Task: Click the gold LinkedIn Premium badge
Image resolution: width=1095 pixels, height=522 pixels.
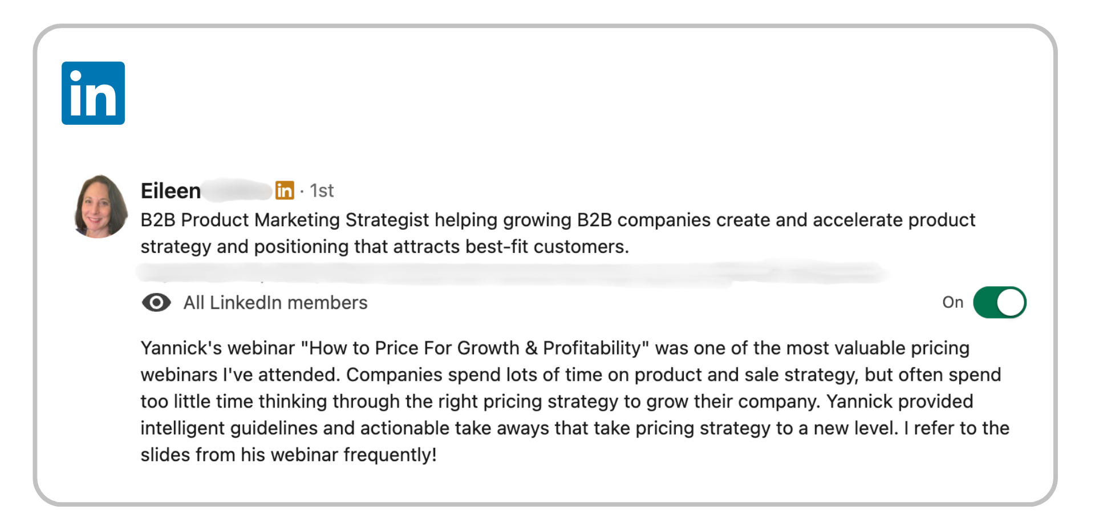Action: click(285, 190)
